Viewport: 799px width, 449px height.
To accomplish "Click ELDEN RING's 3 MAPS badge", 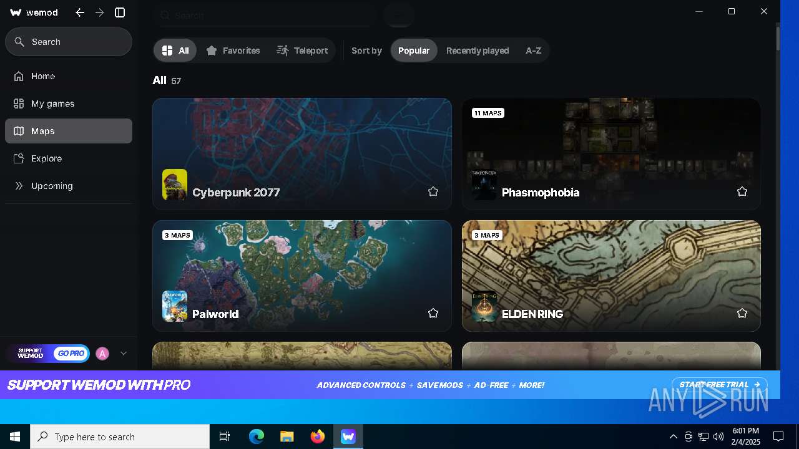I will pyautogui.click(x=487, y=235).
